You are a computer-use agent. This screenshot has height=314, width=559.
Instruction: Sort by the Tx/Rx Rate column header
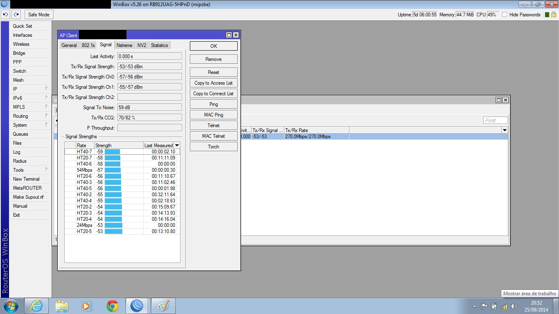click(317, 130)
